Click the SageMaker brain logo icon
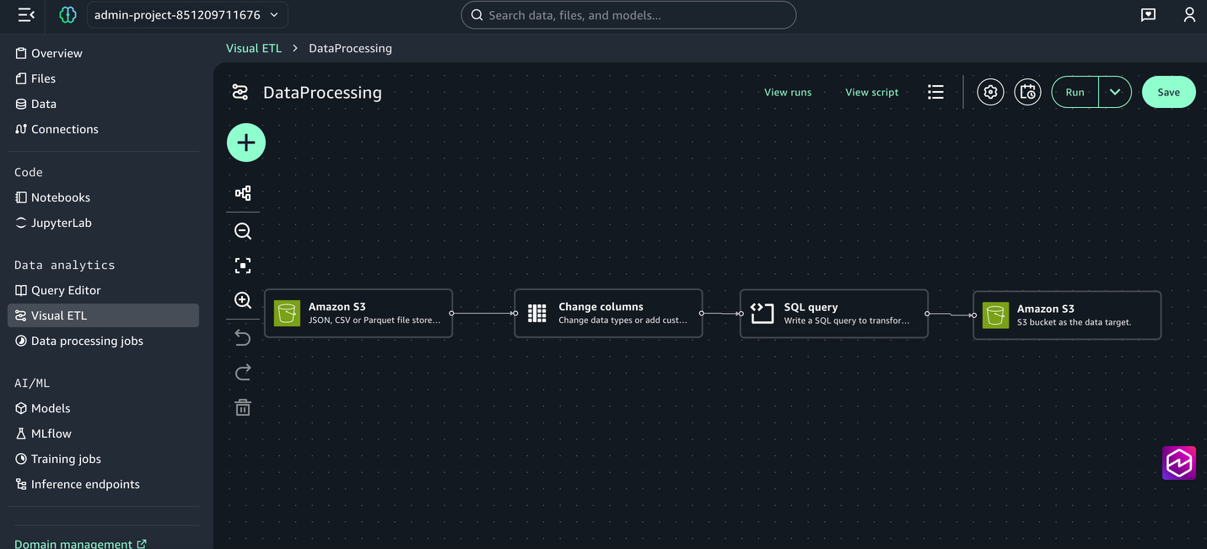Screen dimensions: 1207x549 pyautogui.click(x=67, y=15)
